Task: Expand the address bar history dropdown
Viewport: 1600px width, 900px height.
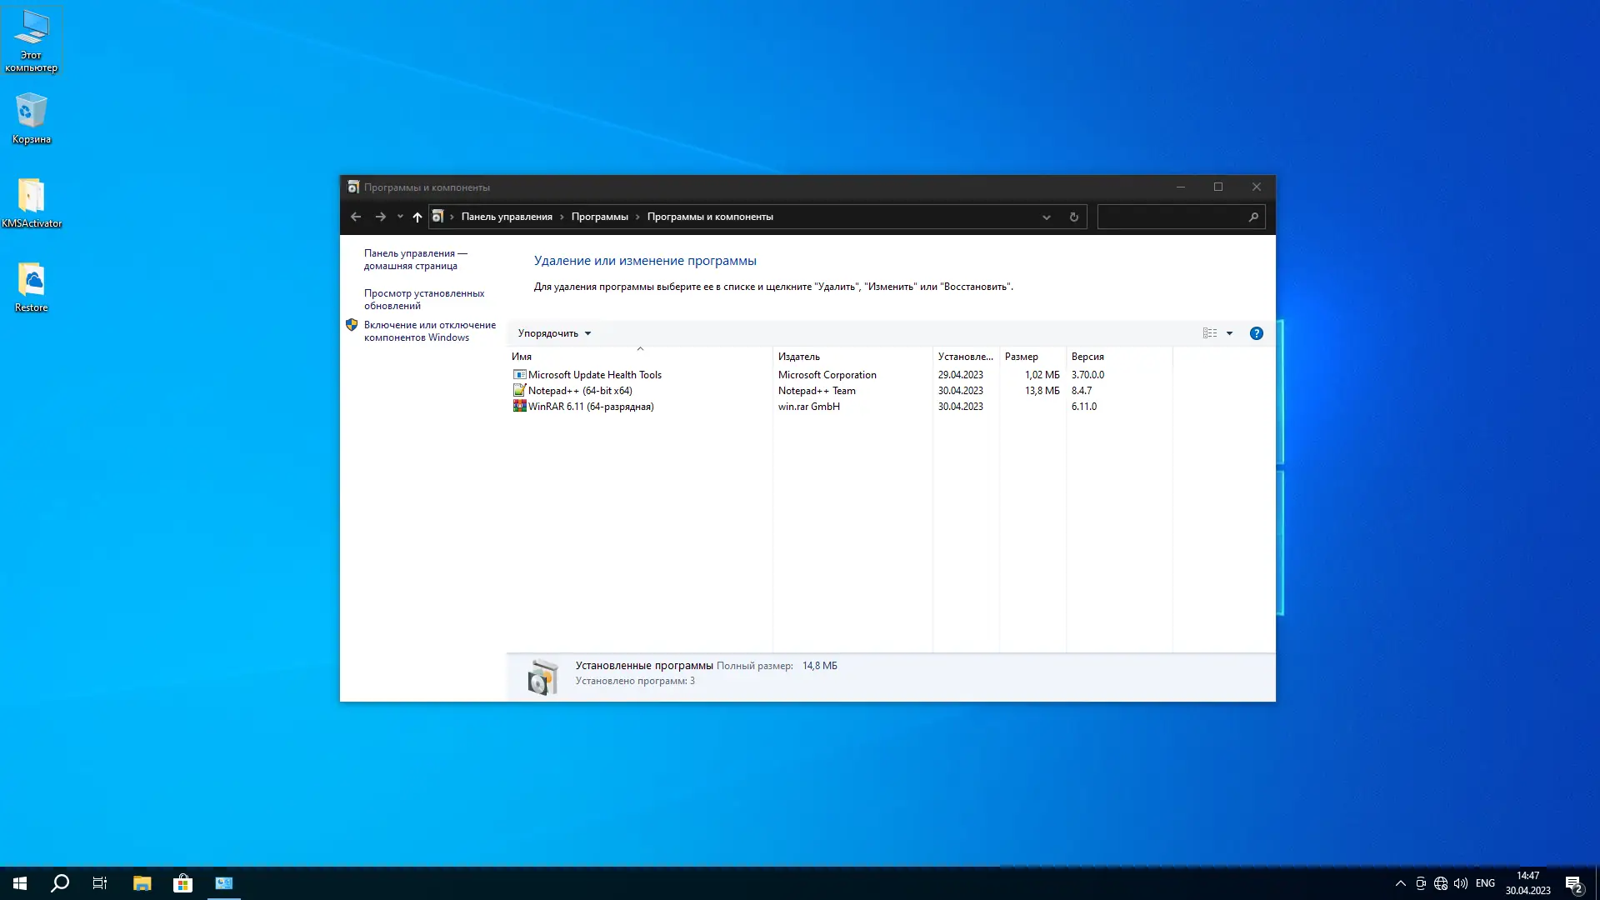Action: 1046,217
